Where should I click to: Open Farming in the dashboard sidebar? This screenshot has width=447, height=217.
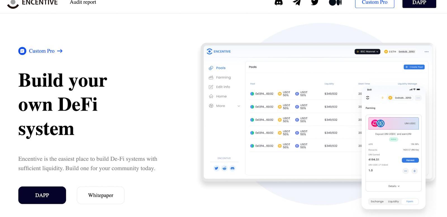(x=223, y=77)
